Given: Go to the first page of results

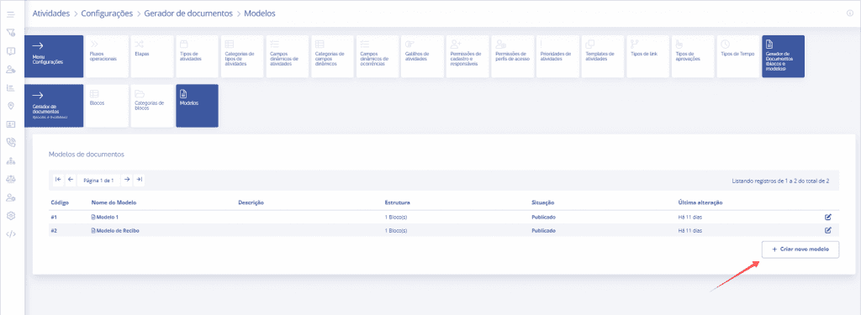Looking at the screenshot, I should 58,180.
